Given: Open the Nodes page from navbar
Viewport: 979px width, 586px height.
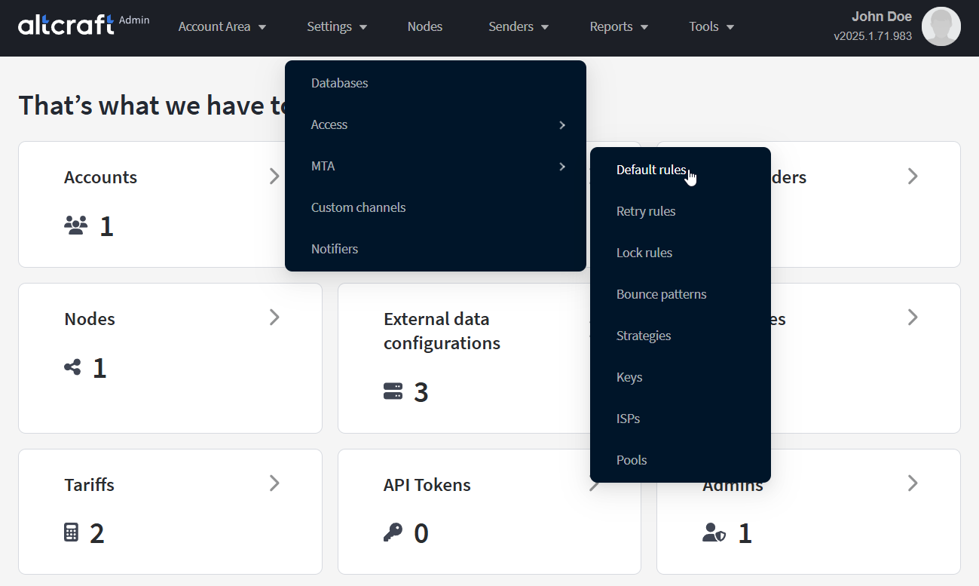Looking at the screenshot, I should pos(425,26).
